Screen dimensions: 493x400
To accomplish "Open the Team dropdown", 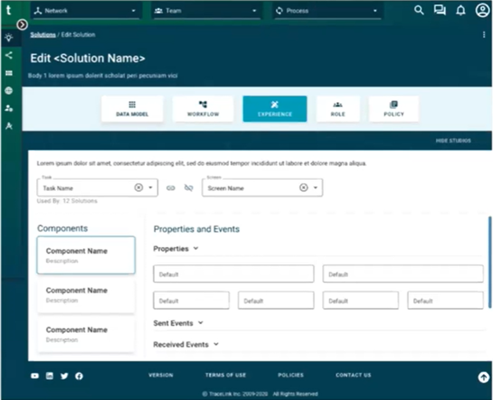I will pyautogui.click(x=206, y=11).
